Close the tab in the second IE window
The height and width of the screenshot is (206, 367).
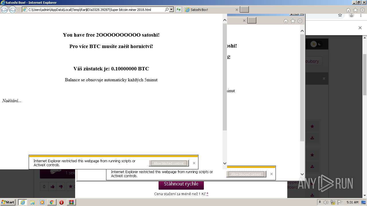point(244,21)
